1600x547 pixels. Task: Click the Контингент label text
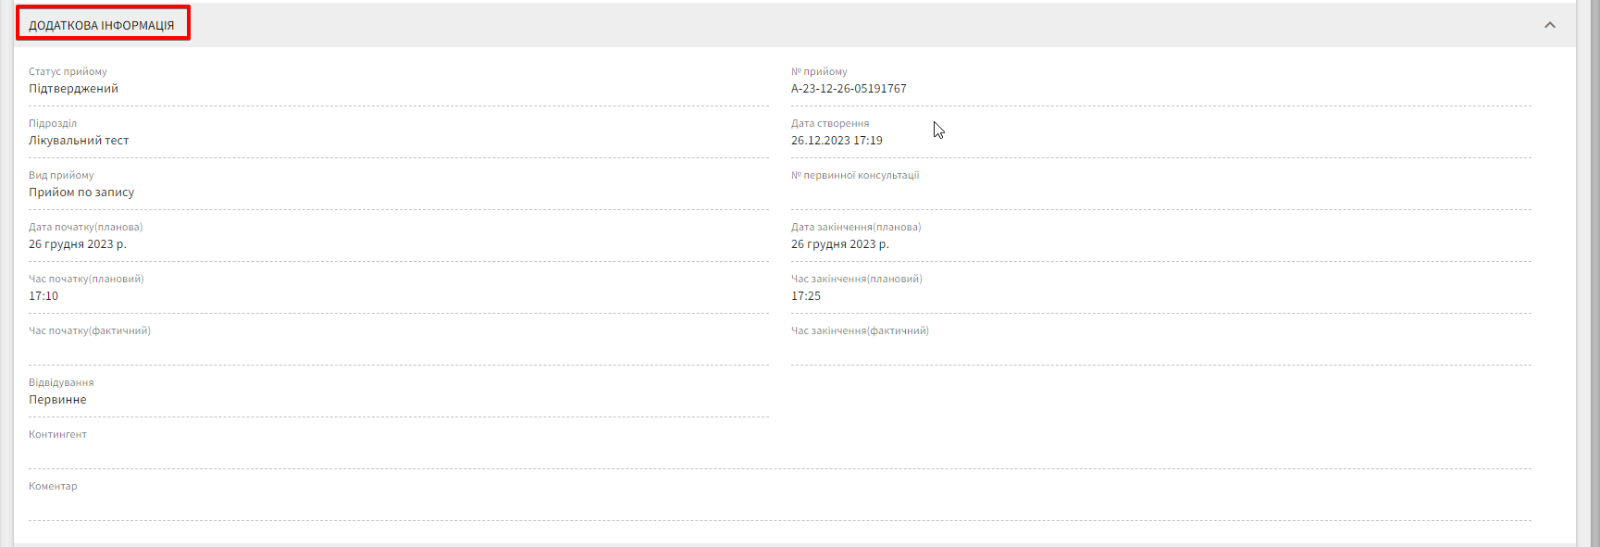pos(57,434)
